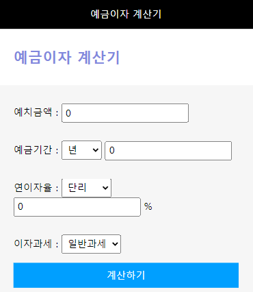This screenshot has height=292, width=253.
Task: Open the 이자과세 tax type dropdown
Action: [x=91, y=244]
